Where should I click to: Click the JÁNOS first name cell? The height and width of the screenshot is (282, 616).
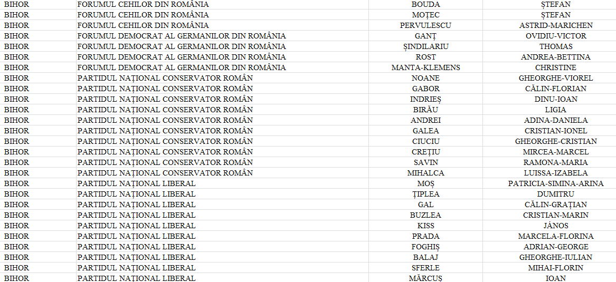(x=556, y=226)
